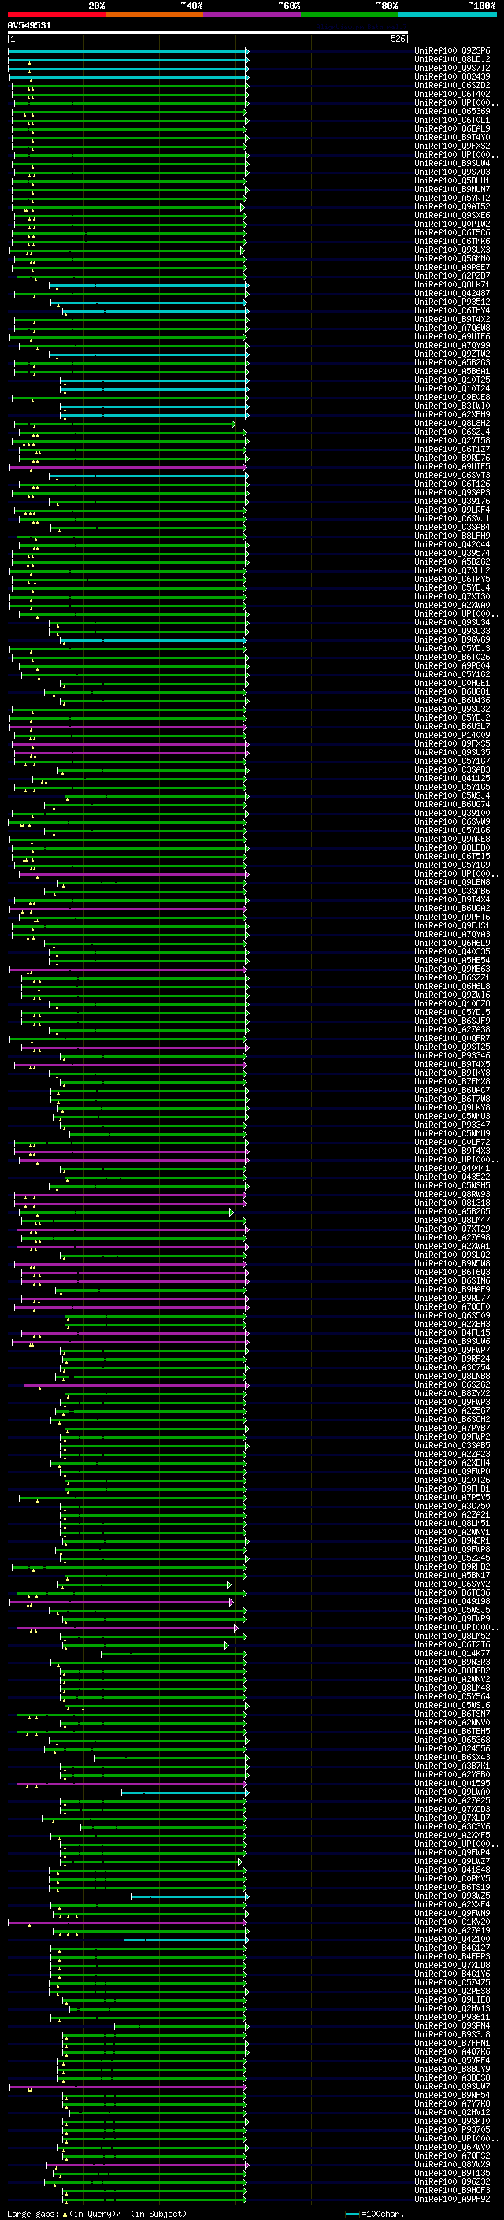The width and height of the screenshot is (504, 2220).
Task: Open hit UniRef100_Q9S7I2
Action: 452,68
